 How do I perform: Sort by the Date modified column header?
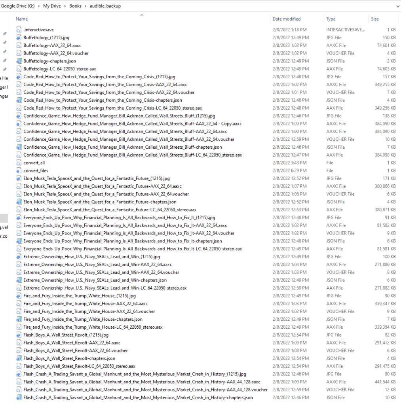[286, 19]
